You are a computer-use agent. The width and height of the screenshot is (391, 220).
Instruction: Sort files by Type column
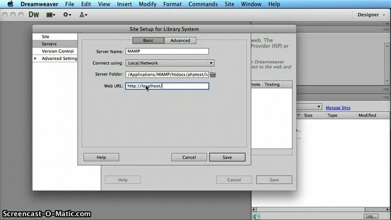click(332, 116)
